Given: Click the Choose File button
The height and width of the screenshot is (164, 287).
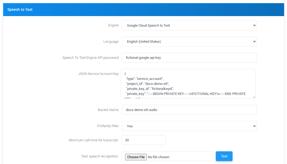Looking at the screenshot, I should (136, 157).
